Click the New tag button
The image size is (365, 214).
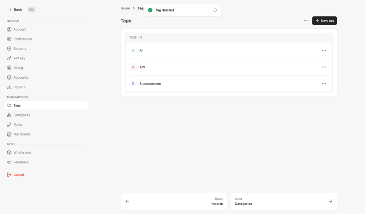(324, 20)
